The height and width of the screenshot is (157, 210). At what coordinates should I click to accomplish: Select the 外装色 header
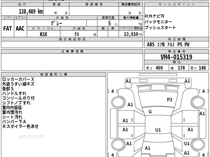point(62,18)
